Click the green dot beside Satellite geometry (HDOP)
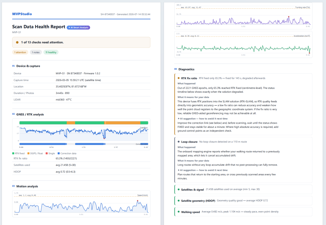This screenshot has height=225, width=326. point(179,201)
